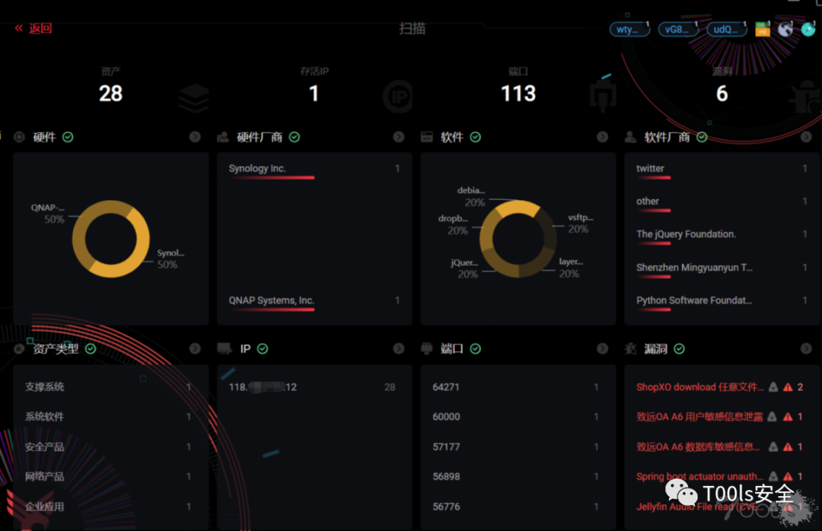Click the green check beside 硬件
Screen dimensions: 822x531
68,138
